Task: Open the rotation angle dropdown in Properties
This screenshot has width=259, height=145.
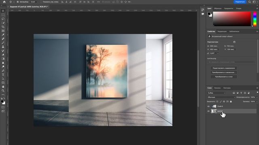Action: coord(218,53)
